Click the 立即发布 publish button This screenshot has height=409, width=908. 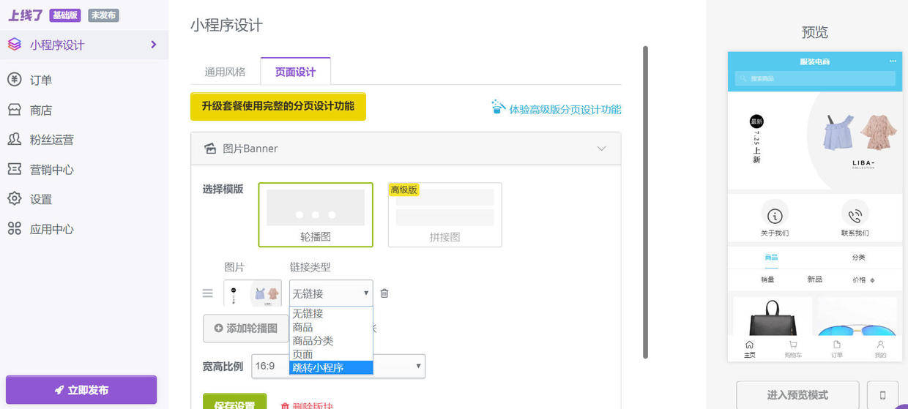pyautogui.click(x=81, y=390)
